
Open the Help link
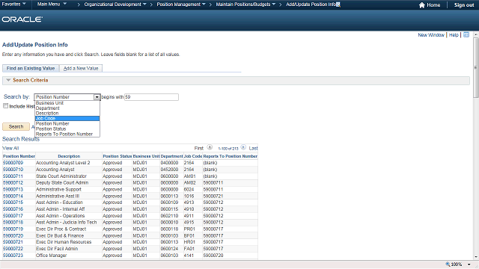[x=454, y=35]
